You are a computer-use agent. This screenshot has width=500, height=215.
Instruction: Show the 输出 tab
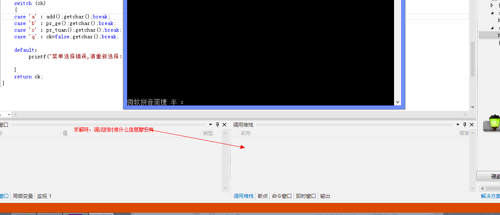click(x=325, y=196)
